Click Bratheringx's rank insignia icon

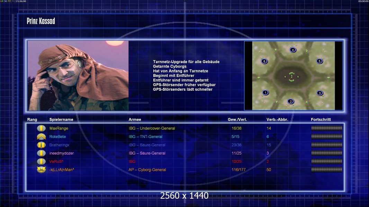41,145
